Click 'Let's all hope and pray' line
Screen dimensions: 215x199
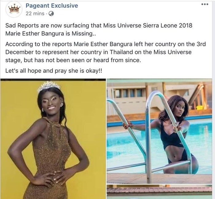[54, 71]
